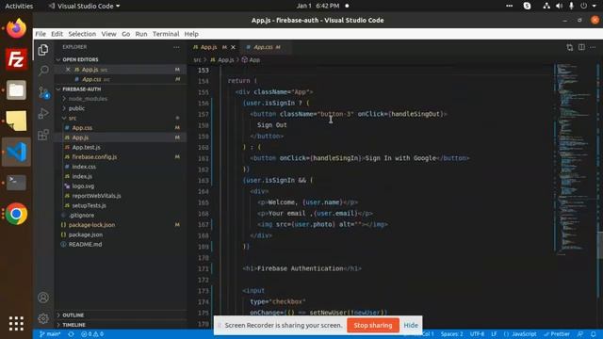
Task: Open the Source Control view
Action: point(43,92)
